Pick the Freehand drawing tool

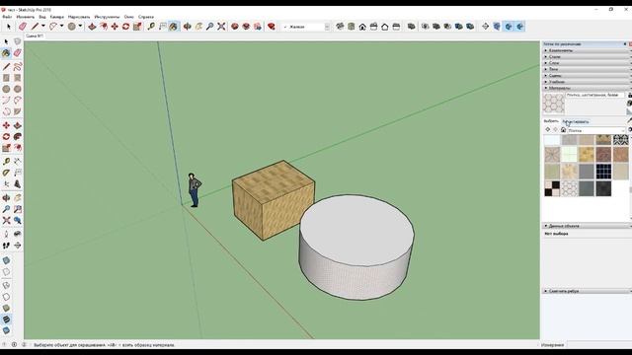pyautogui.click(x=18, y=66)
